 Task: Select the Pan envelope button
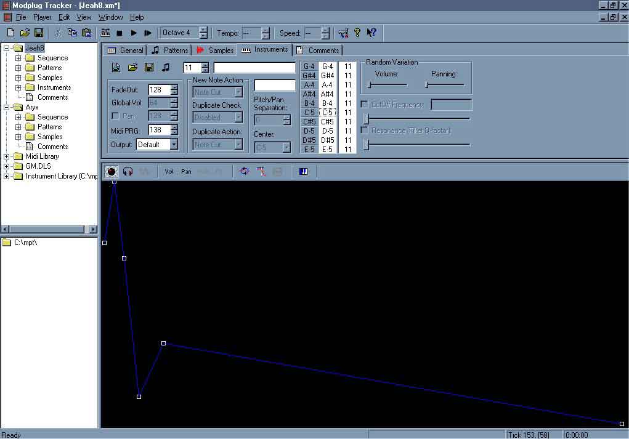[186, 172]
